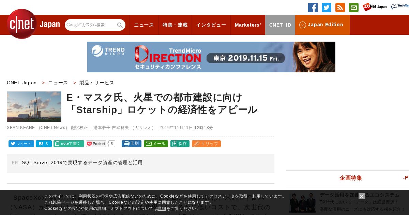Open the ニュース menu
This screenshot has width=409, height=215.
coord(144,25)
